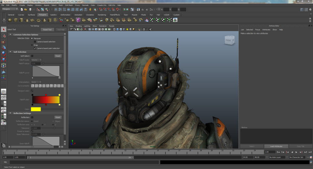Open the Edit Mesh menu
The image size is (313, 169).
69,5
